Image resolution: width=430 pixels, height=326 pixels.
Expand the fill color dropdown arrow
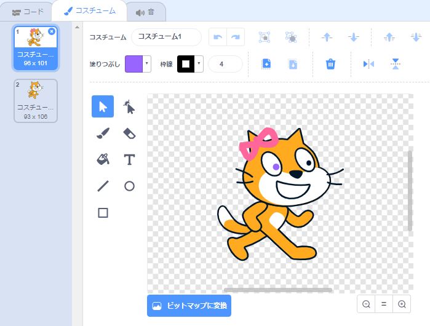pyautogui.click(x=146, y=64)
